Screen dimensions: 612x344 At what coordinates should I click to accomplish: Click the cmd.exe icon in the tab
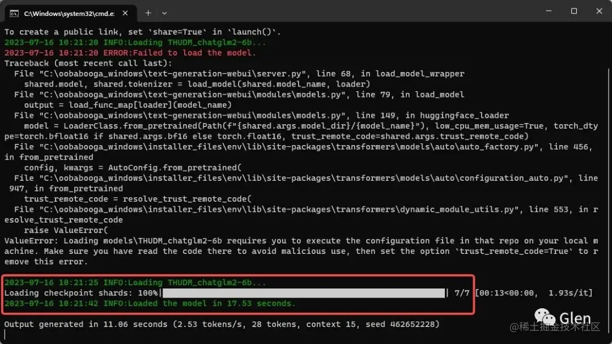(x=14, y=14)
